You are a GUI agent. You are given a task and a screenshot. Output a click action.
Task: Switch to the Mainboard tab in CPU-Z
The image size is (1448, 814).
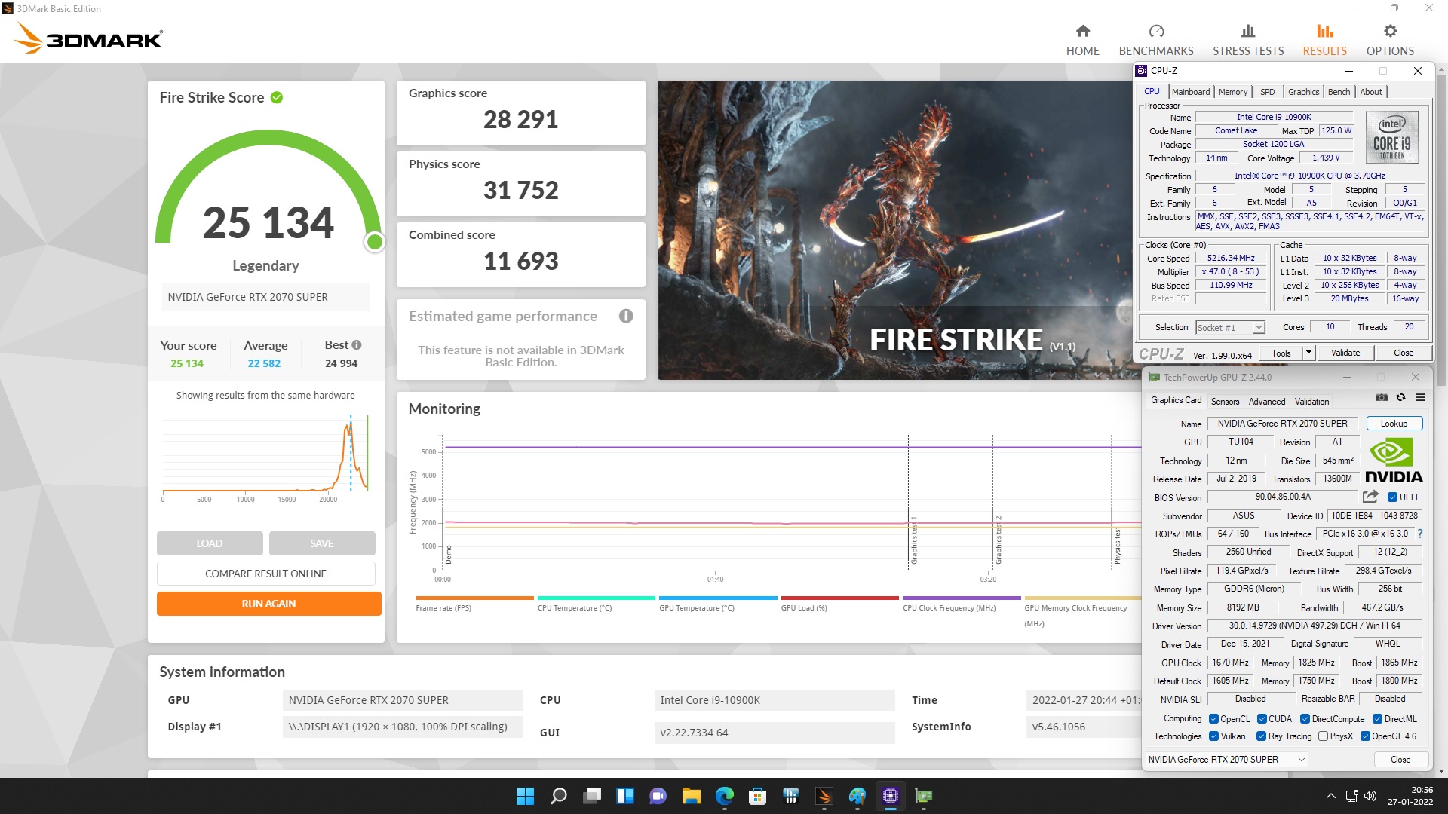click(1191, 92)
